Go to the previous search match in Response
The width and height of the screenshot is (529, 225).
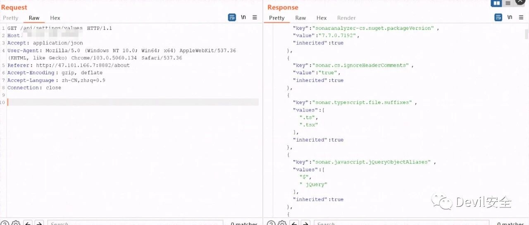pyautogui.click(x=294, y=223)
